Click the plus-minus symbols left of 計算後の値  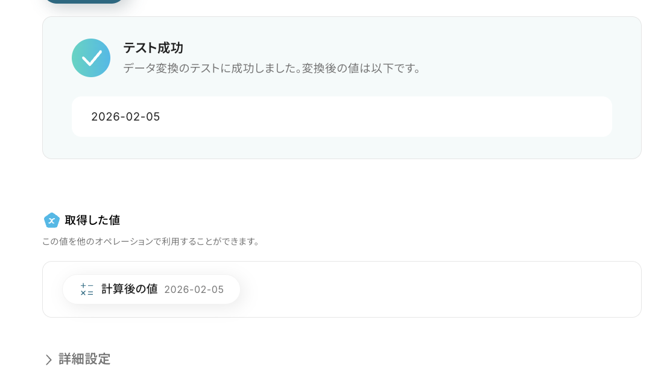pos(87,285)
